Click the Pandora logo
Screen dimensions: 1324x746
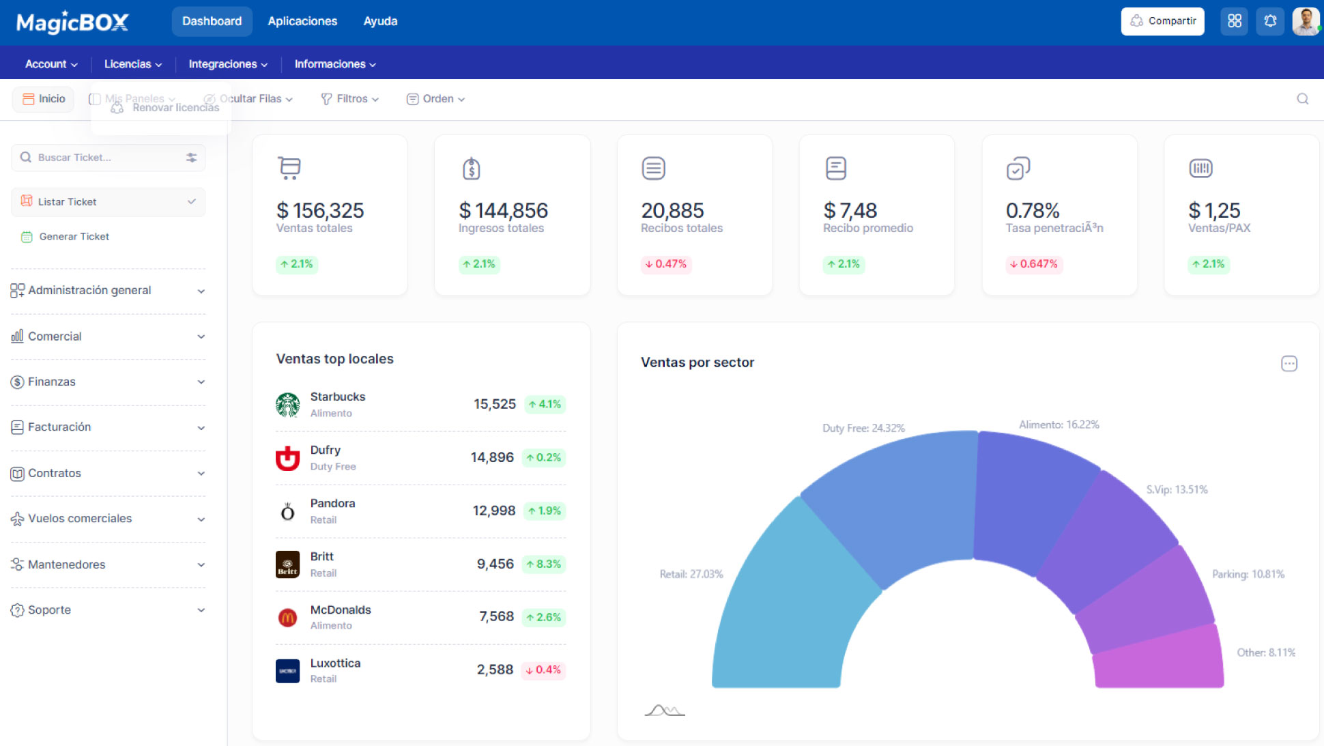click(x=287, y=511)
